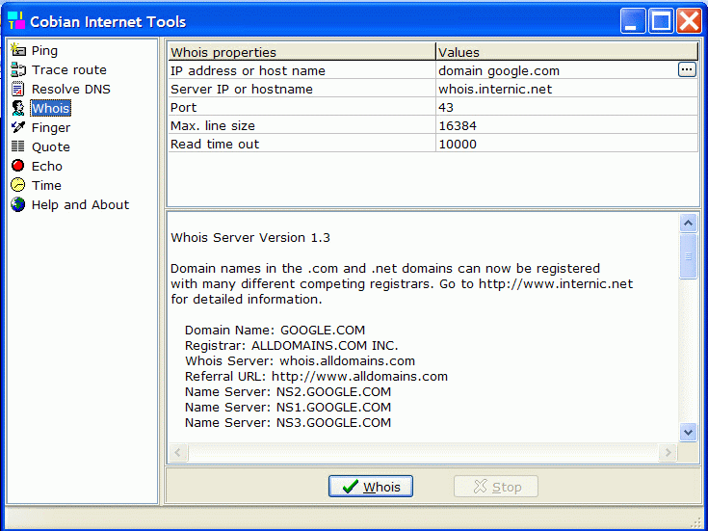The width and height of the screenshot is (708, 531).
Task: Click the disabled Stop button
Action: (496, 487)
